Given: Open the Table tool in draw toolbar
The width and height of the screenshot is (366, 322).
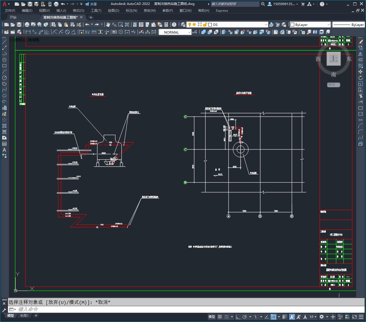Looking at the screenshot, I should [4, 144].
